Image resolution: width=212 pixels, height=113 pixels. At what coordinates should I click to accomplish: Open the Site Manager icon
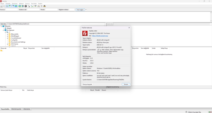[2, 6]
